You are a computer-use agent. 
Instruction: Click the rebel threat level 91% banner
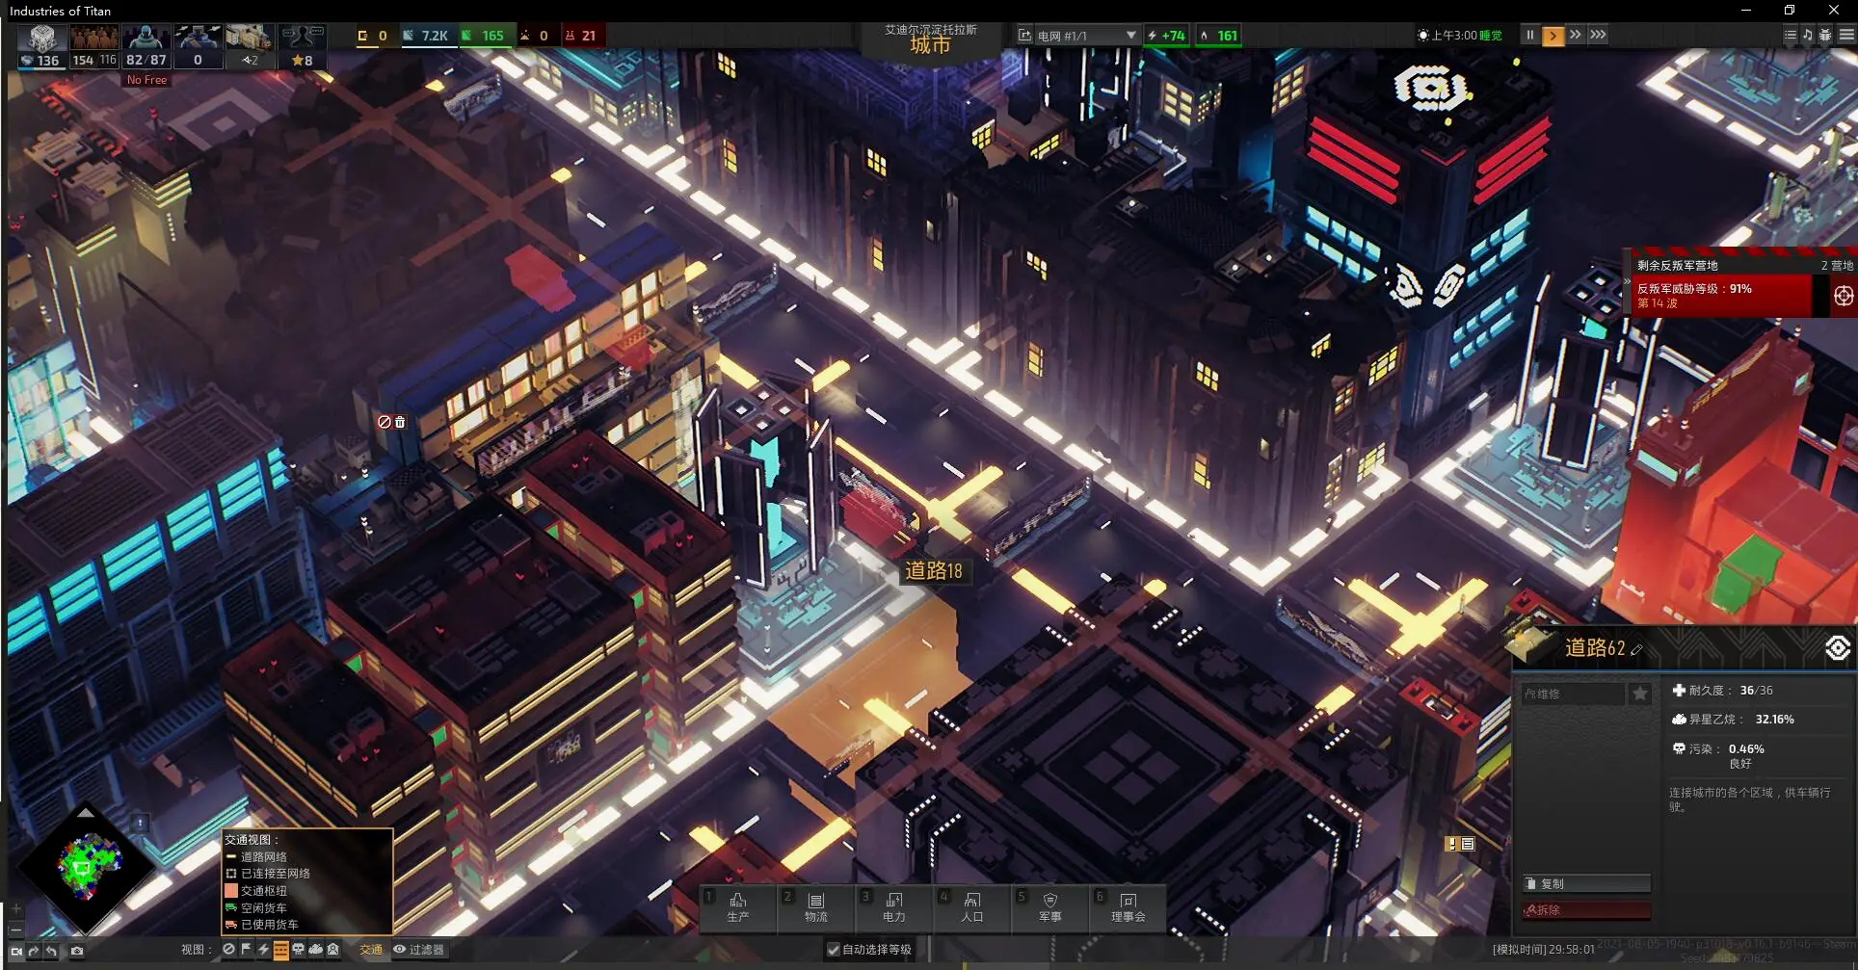pos(1723,295)
